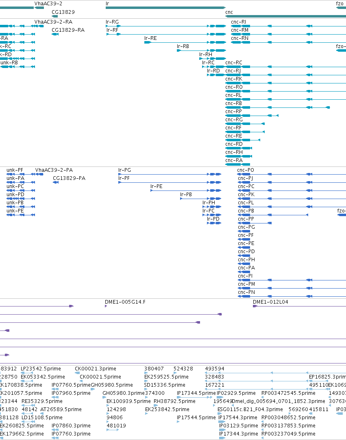Select the Ir-RD transcript label
The image size is (346, 440).
tap(213, 71)
